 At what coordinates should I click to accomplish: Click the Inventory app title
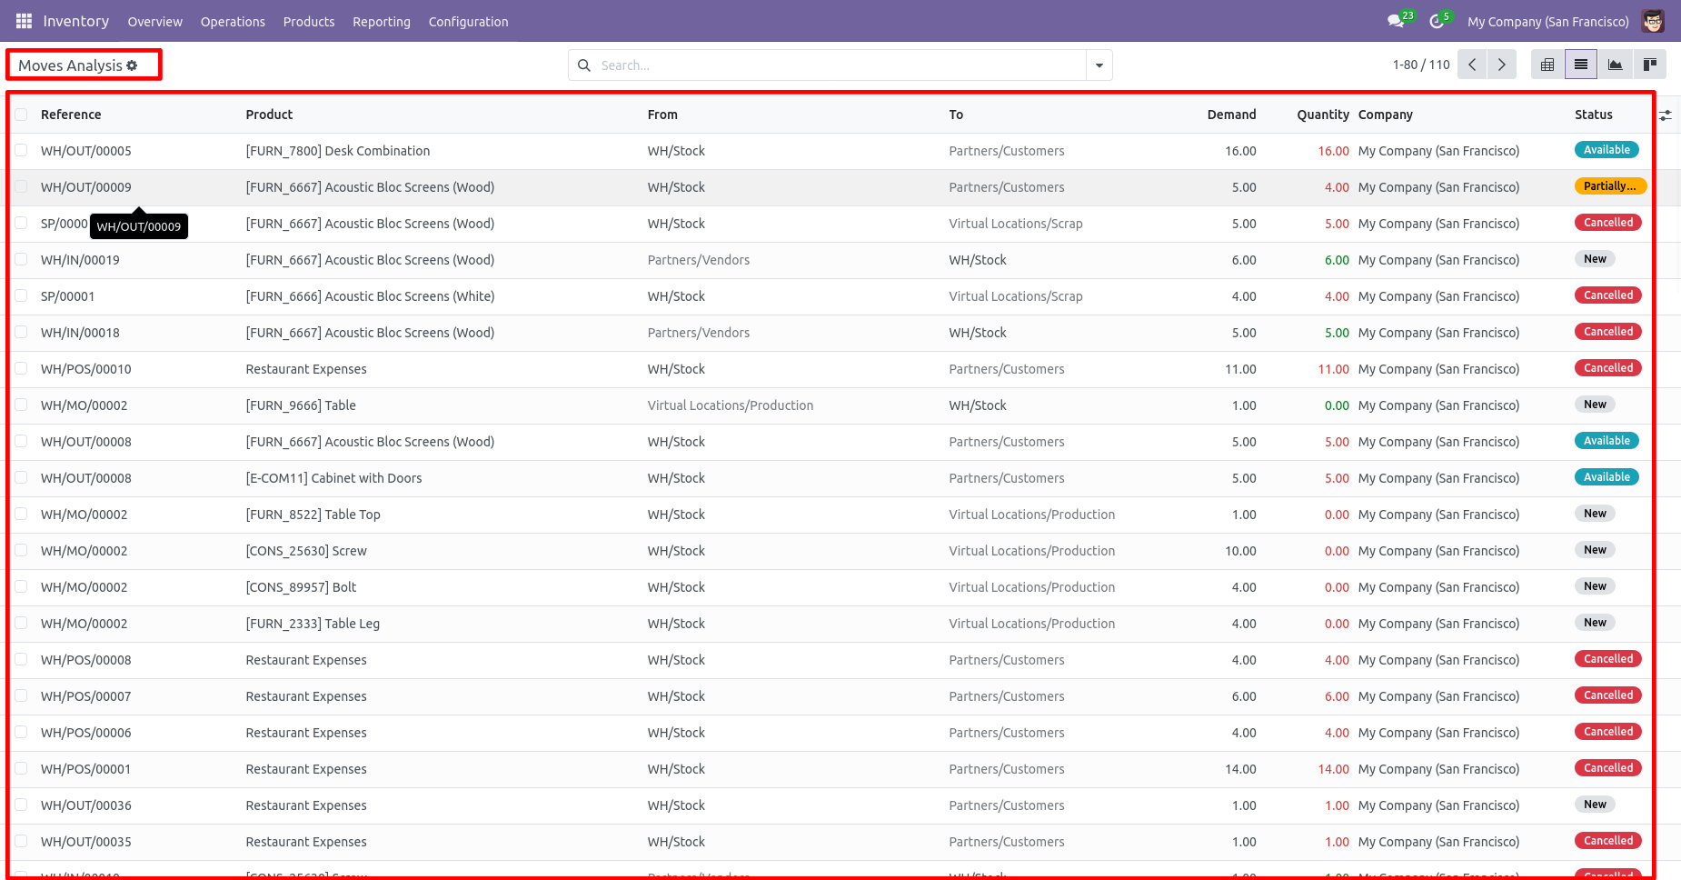coord(76,21)
